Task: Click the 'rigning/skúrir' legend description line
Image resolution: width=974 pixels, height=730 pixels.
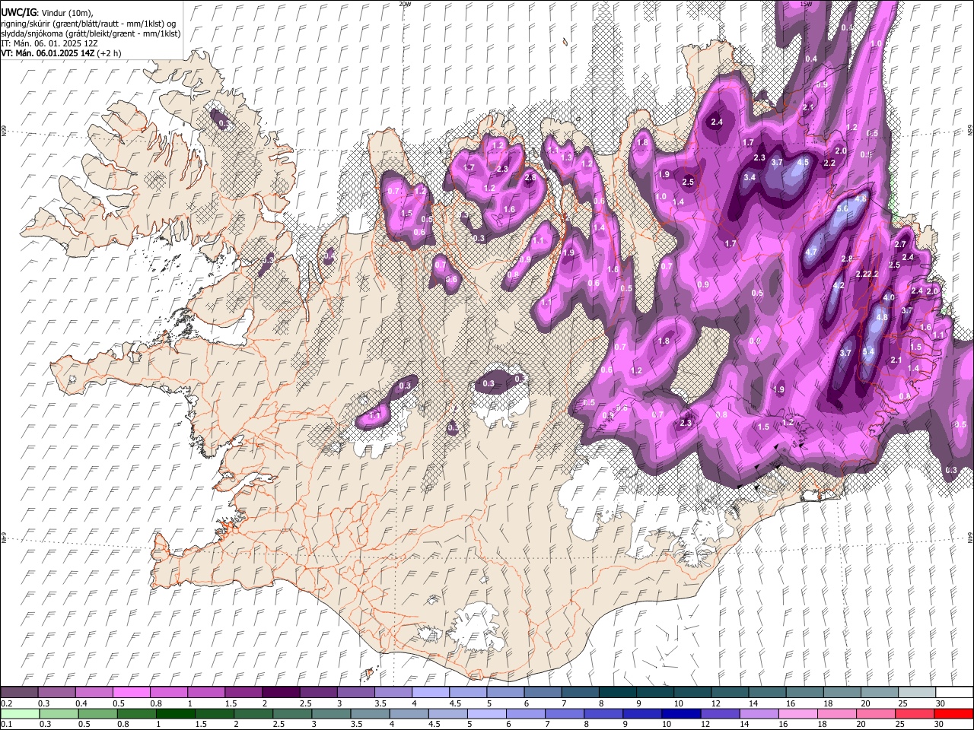Action: click(88, 24)
